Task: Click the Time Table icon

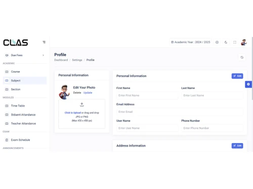Action: 7,106
